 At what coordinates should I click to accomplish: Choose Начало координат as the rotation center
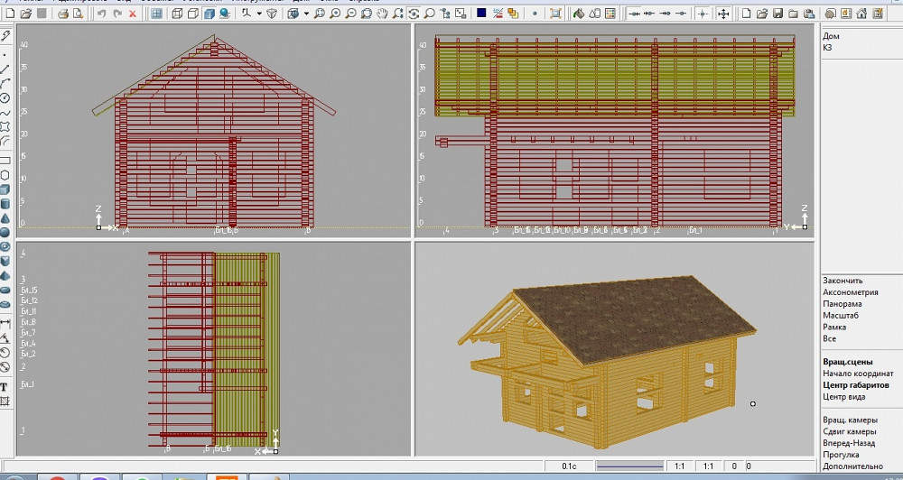[859, 374]
